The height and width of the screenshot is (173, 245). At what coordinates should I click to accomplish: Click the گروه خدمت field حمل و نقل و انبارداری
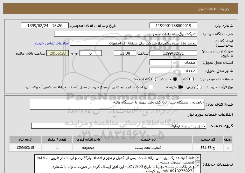point(119,126)
